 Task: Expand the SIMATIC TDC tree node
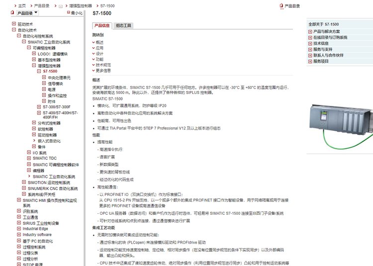click(29, 159)
